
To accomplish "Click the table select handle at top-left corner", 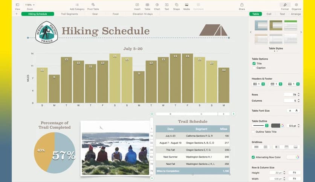I will coord(152,114).
